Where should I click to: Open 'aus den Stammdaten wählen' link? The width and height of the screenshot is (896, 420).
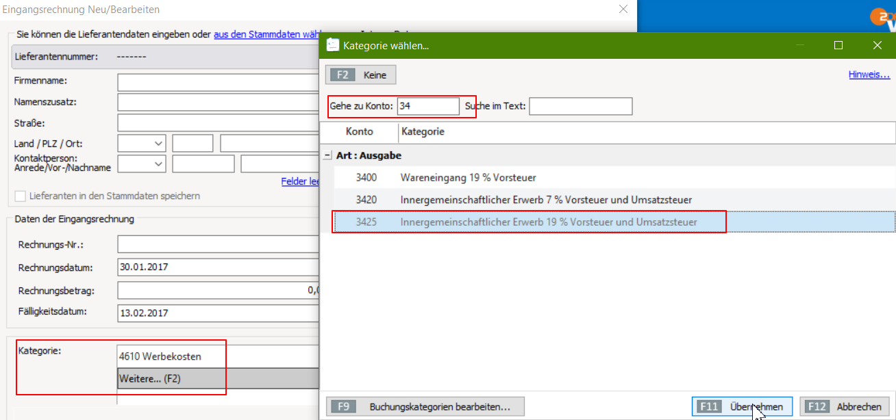(268, 34)
